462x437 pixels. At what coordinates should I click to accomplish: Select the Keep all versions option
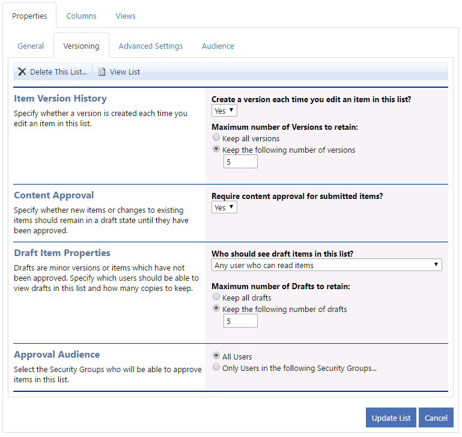click(x=216, y=138)
